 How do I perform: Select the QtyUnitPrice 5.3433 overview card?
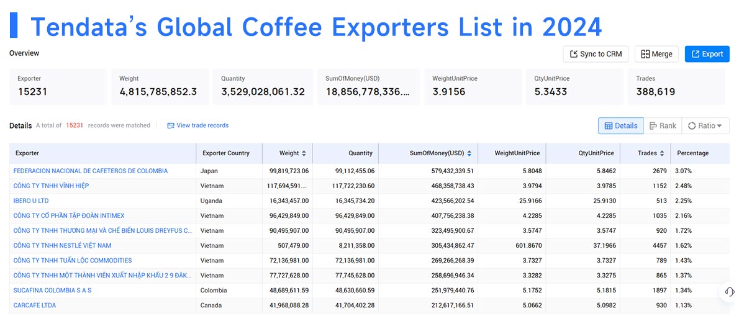[x=575, y=87]
